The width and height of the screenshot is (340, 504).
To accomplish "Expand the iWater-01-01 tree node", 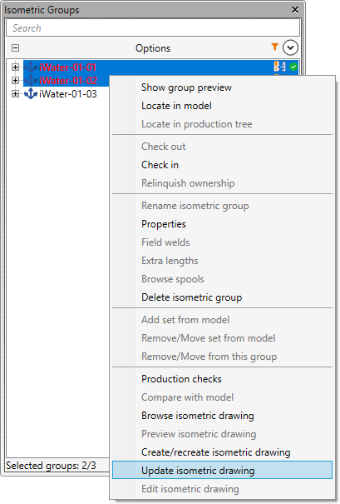I will (15, 67).
